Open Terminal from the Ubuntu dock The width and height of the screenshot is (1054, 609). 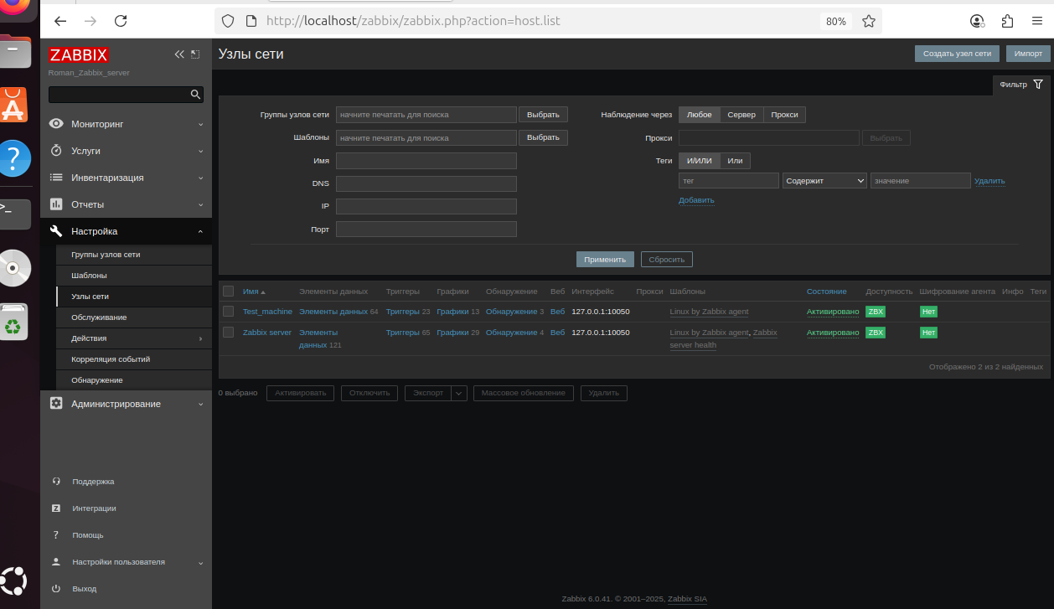point(15,214)
